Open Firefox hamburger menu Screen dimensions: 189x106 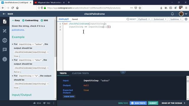[x=186, y=8]
